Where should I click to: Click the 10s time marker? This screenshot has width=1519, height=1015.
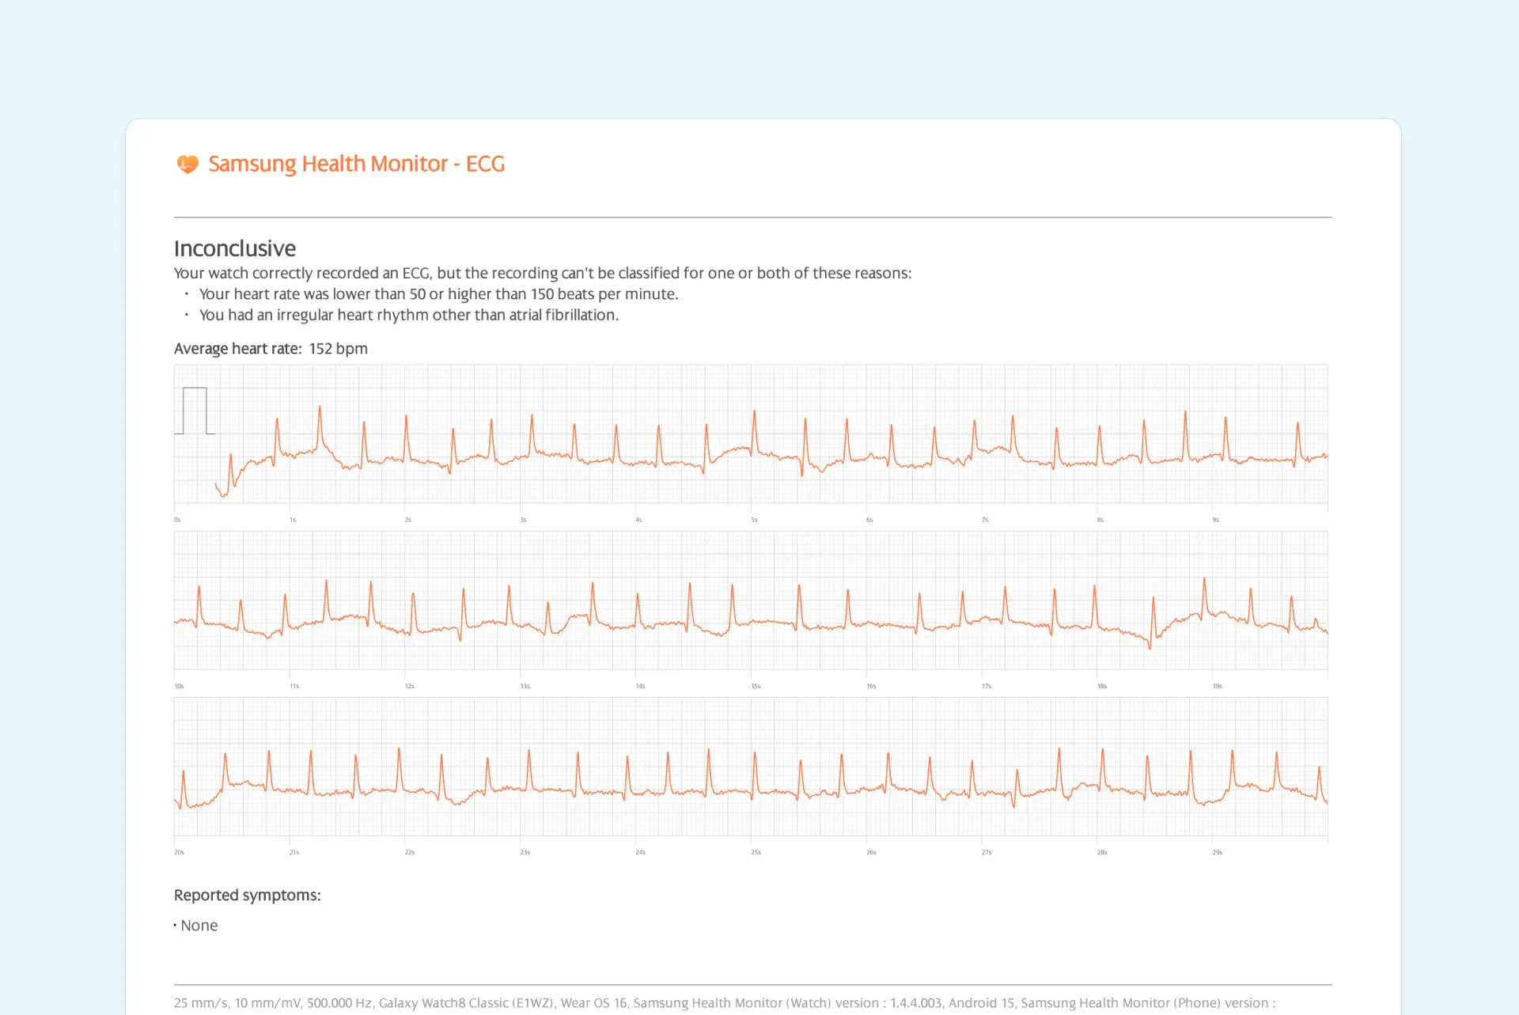179,686
